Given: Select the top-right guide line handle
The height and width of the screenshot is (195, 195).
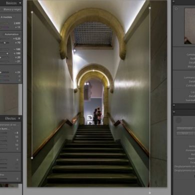Looking at the screenshot, I should pyautogui.click(x=149, y=7).
